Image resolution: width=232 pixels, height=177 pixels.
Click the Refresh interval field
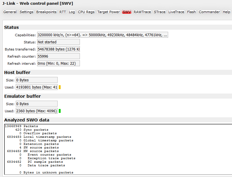tap(59, 63)
